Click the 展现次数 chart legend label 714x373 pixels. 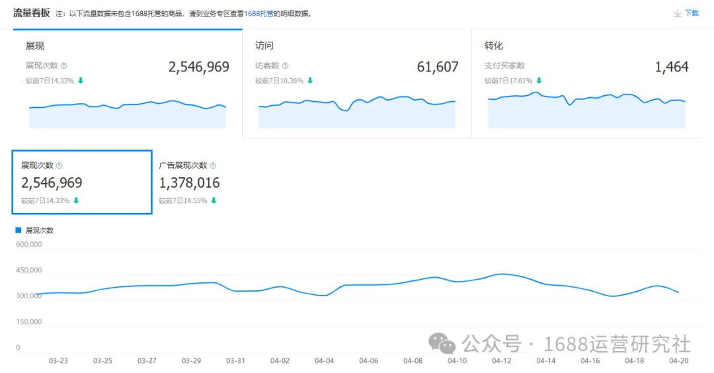(40, 230)
